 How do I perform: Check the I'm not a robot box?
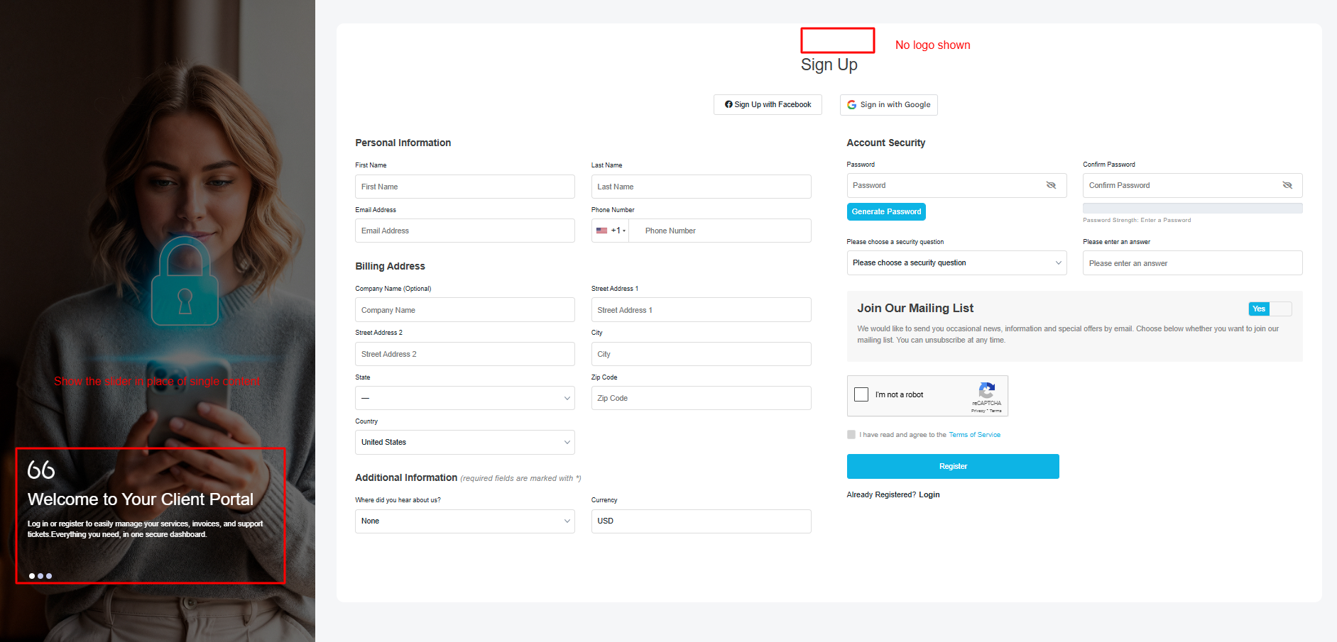[x=861, y=394]
